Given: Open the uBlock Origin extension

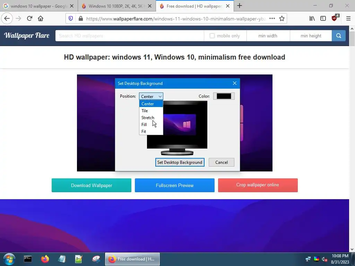Looking at the screenshot, I should coord(335,19).
